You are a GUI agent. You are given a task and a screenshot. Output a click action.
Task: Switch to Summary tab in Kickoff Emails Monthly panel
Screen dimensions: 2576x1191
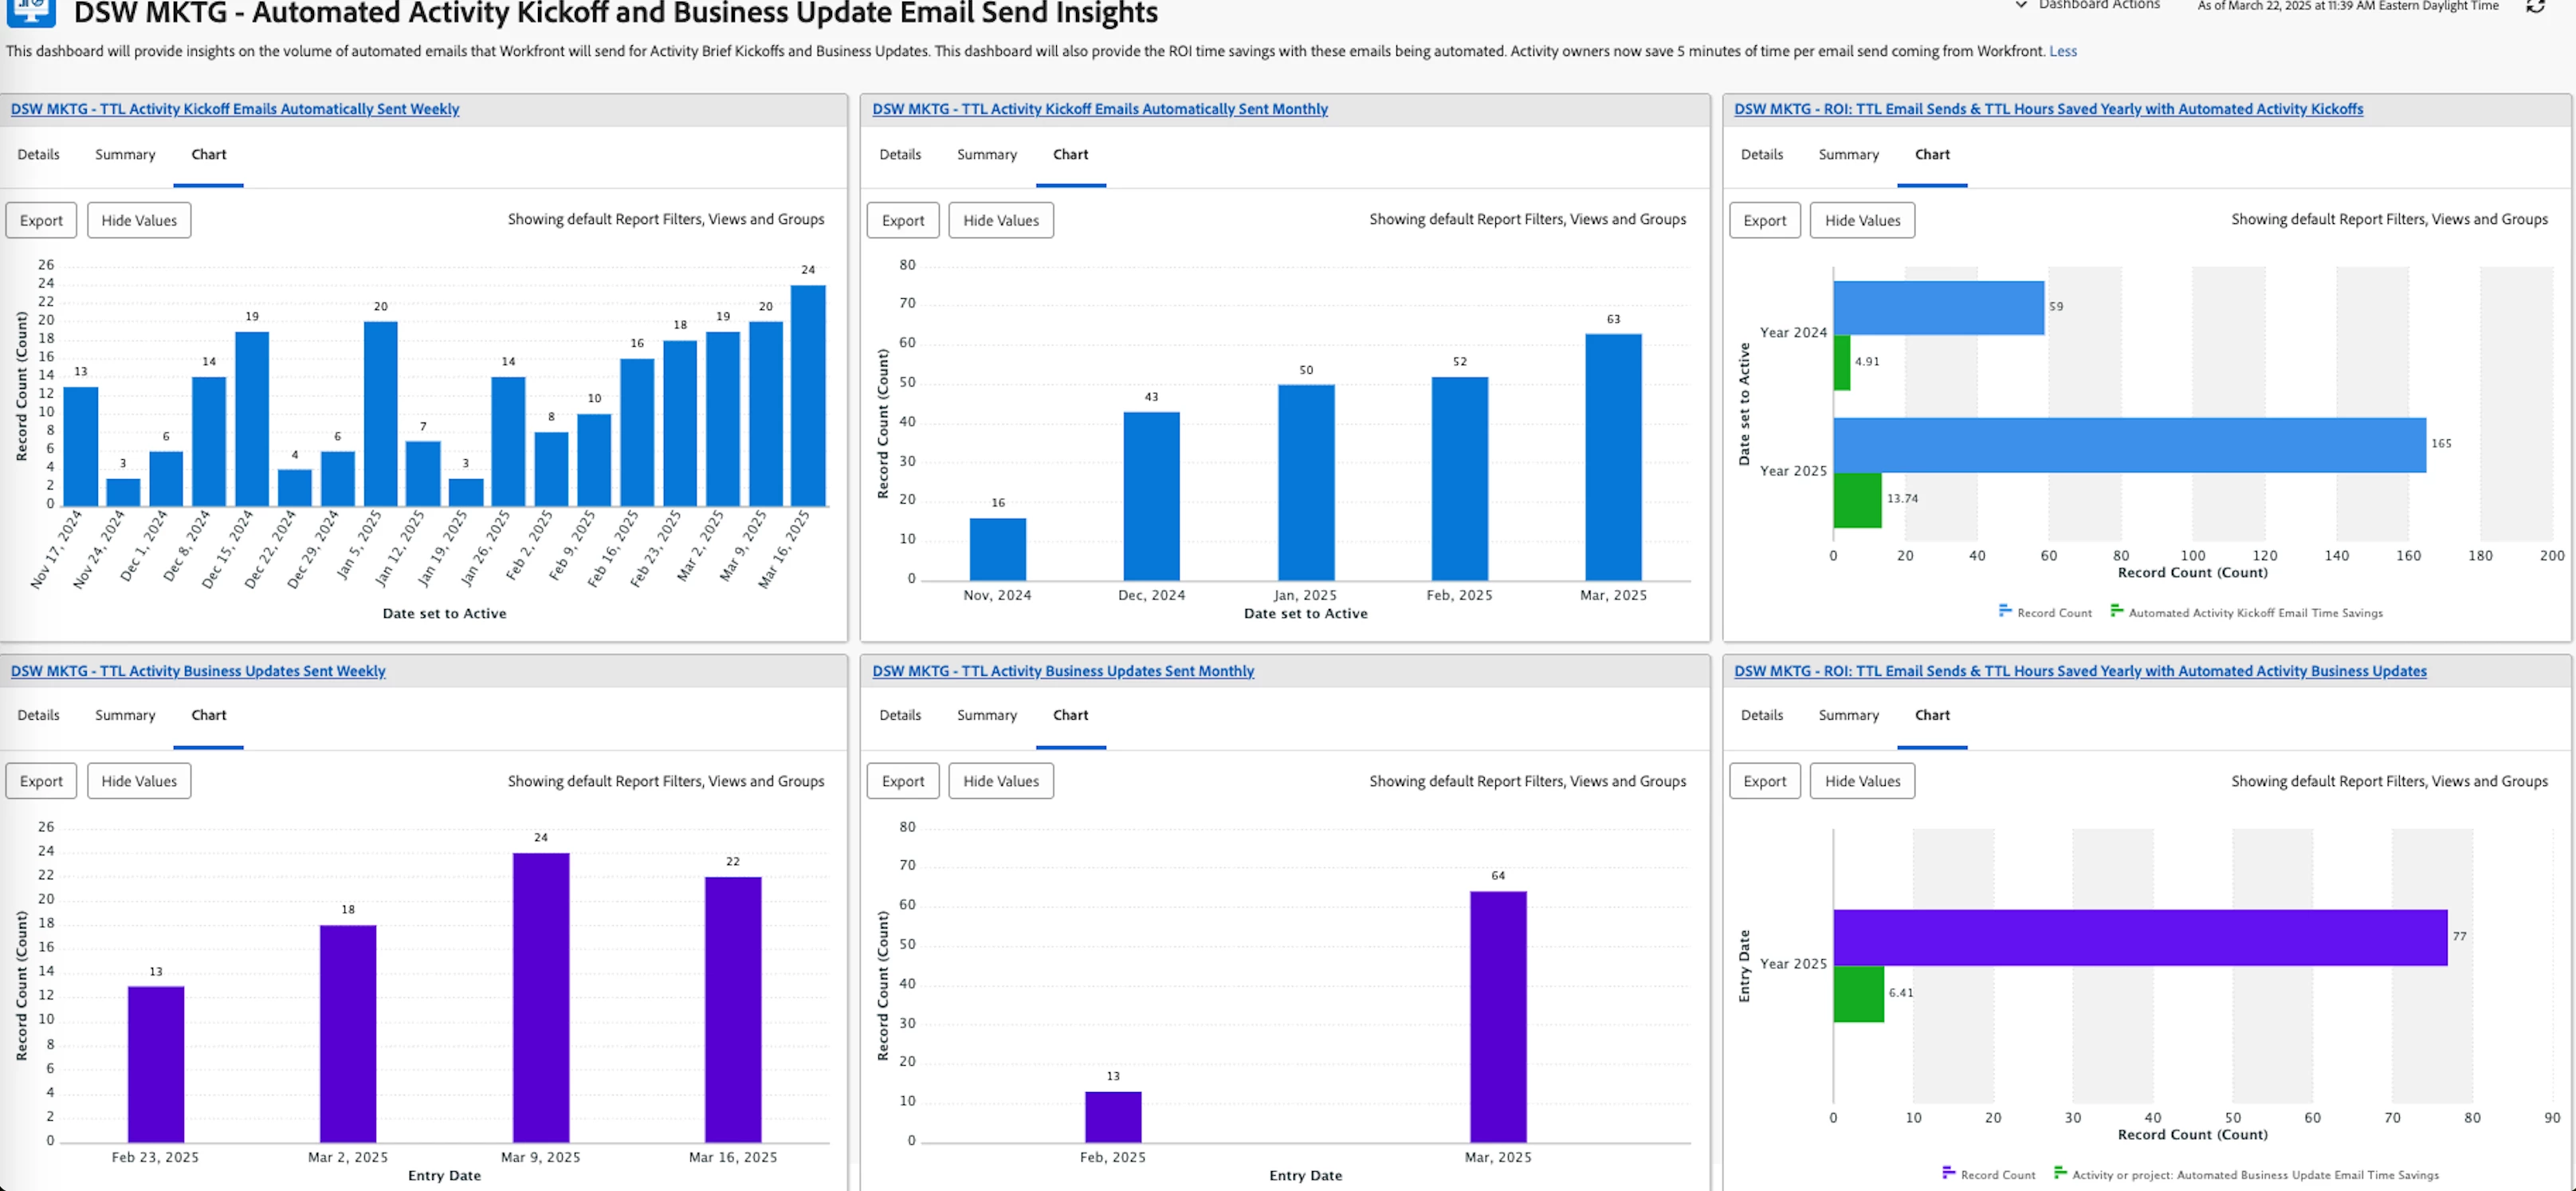986,154
